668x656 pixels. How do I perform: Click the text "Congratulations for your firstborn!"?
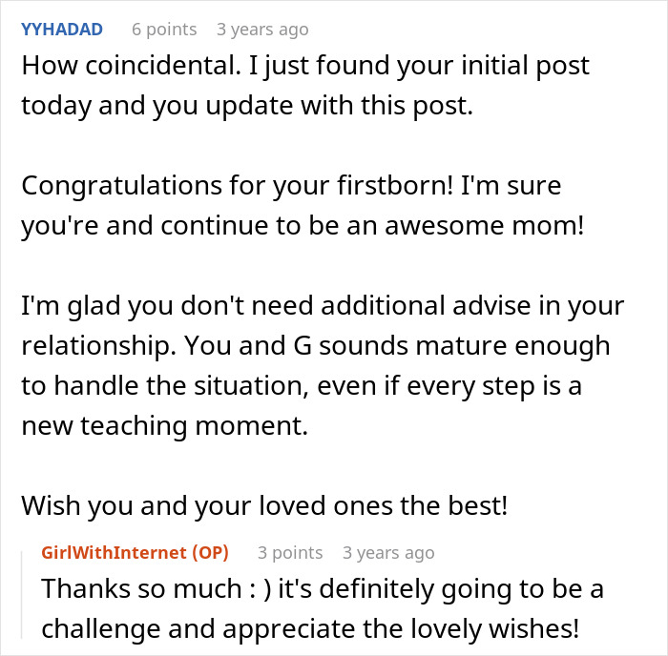[x=238, y=186]
